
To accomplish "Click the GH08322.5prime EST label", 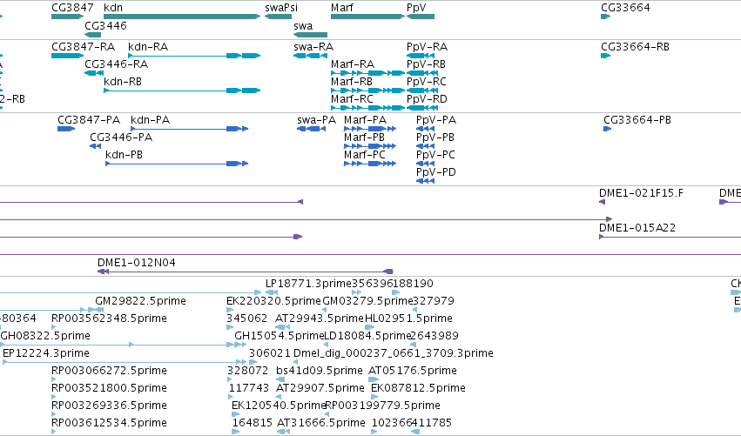I will 45,336.
